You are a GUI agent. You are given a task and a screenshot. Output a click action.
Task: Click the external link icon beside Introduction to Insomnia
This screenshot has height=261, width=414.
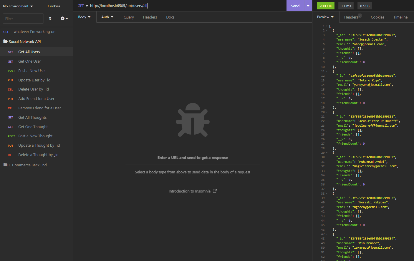click(215, 191)
